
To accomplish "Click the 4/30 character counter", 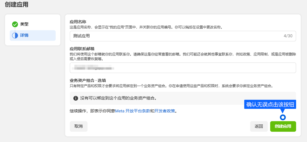I will [x=288, y=36].
